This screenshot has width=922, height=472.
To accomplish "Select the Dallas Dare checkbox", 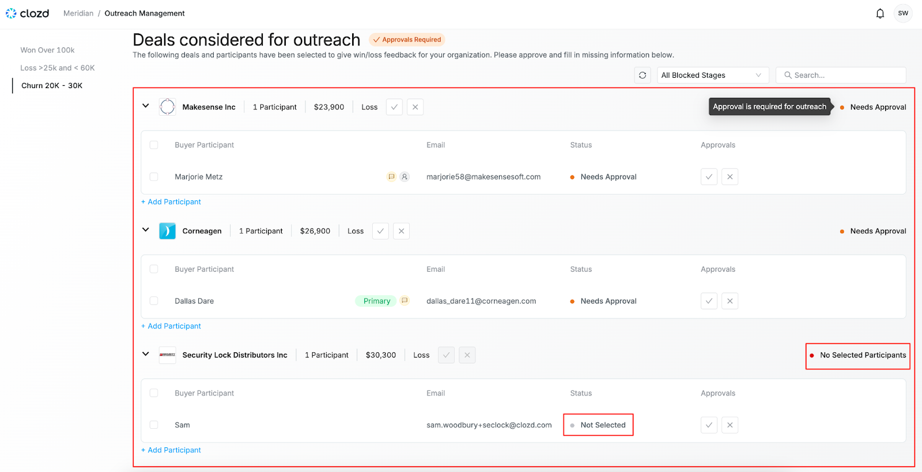I will click(154, 301).
